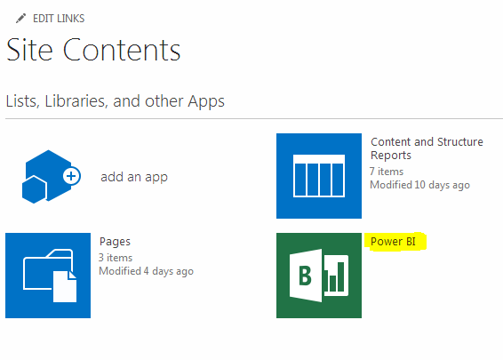Select the Modified 10 days ago text
The width and height of the screenshot is (503, 360).
420,185
